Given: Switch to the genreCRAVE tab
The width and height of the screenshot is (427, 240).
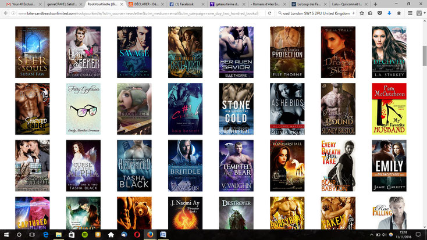Looking at the screenshot, I should tap(64, 4).
